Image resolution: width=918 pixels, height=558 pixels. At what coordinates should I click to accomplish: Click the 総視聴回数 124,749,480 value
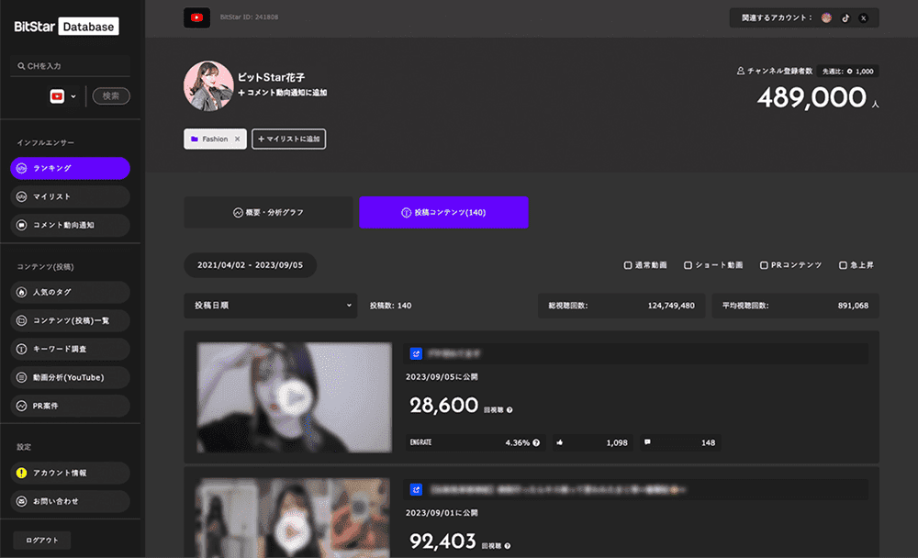pyautogui.click(x=671, y=306)
